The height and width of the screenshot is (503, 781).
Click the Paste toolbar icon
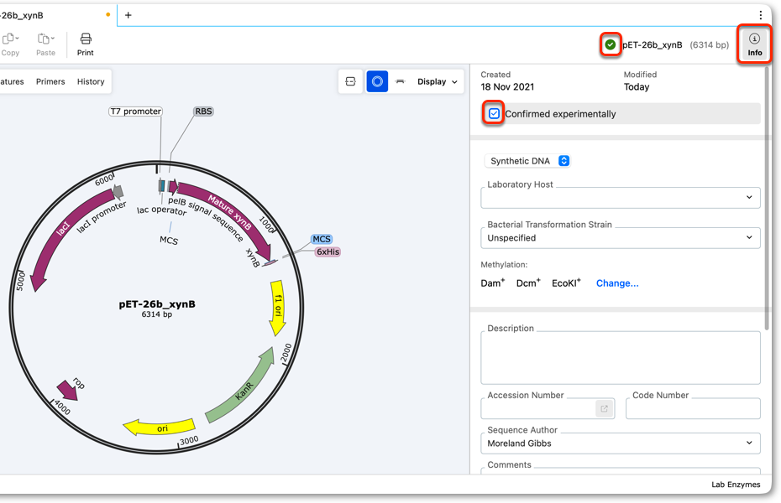pos(45,39)
